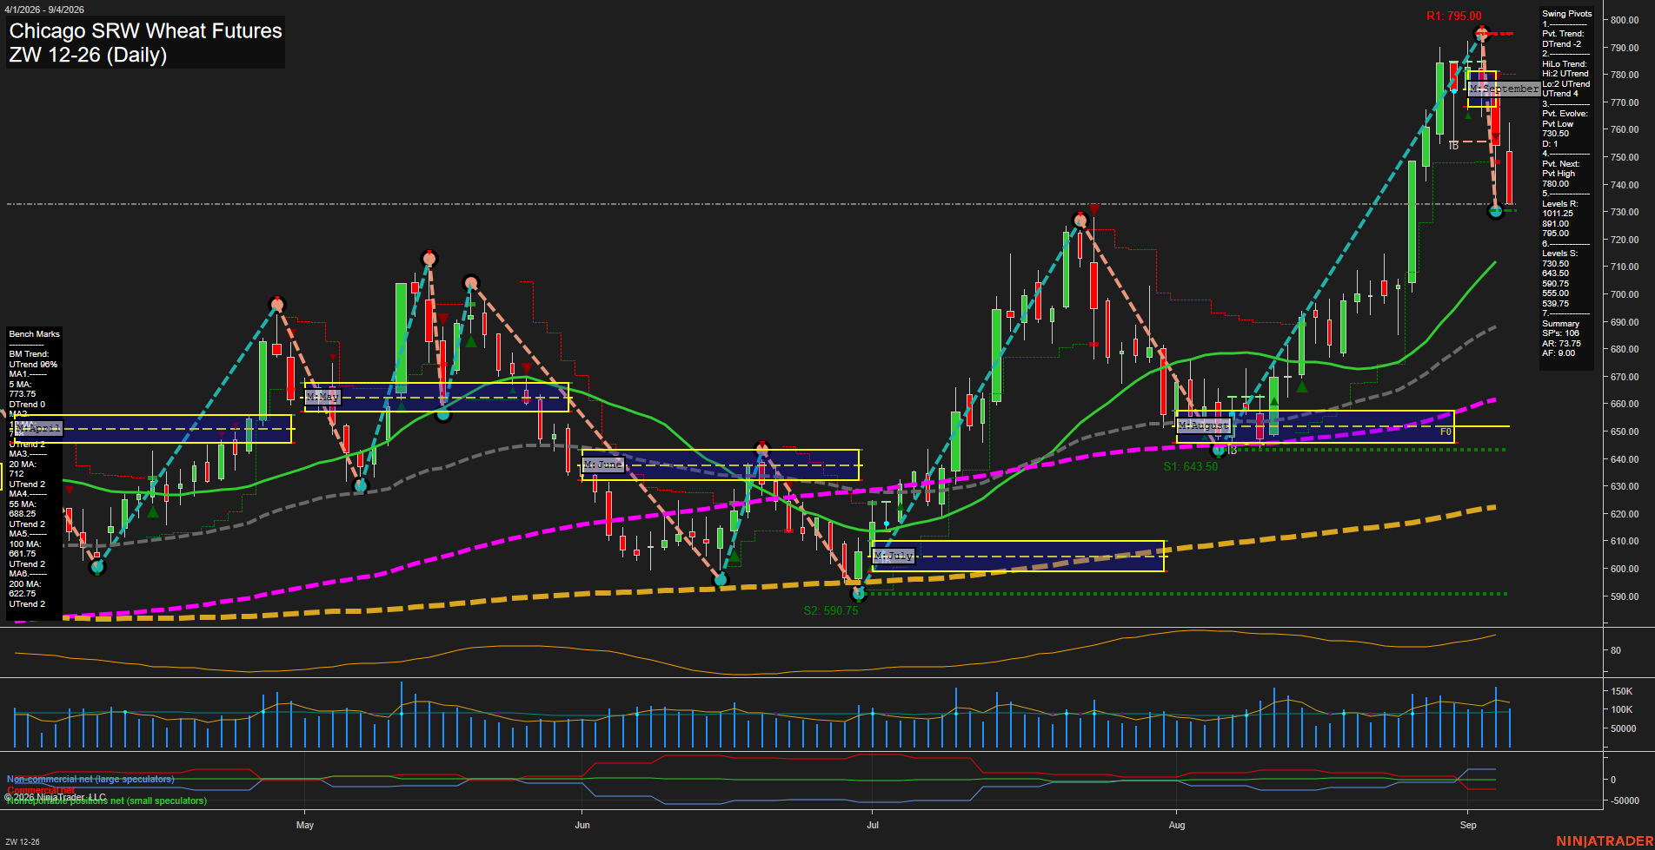Click the "55 MA:" benchmark label
This screenshot has height=850, width=1655.
pos(23,504)
